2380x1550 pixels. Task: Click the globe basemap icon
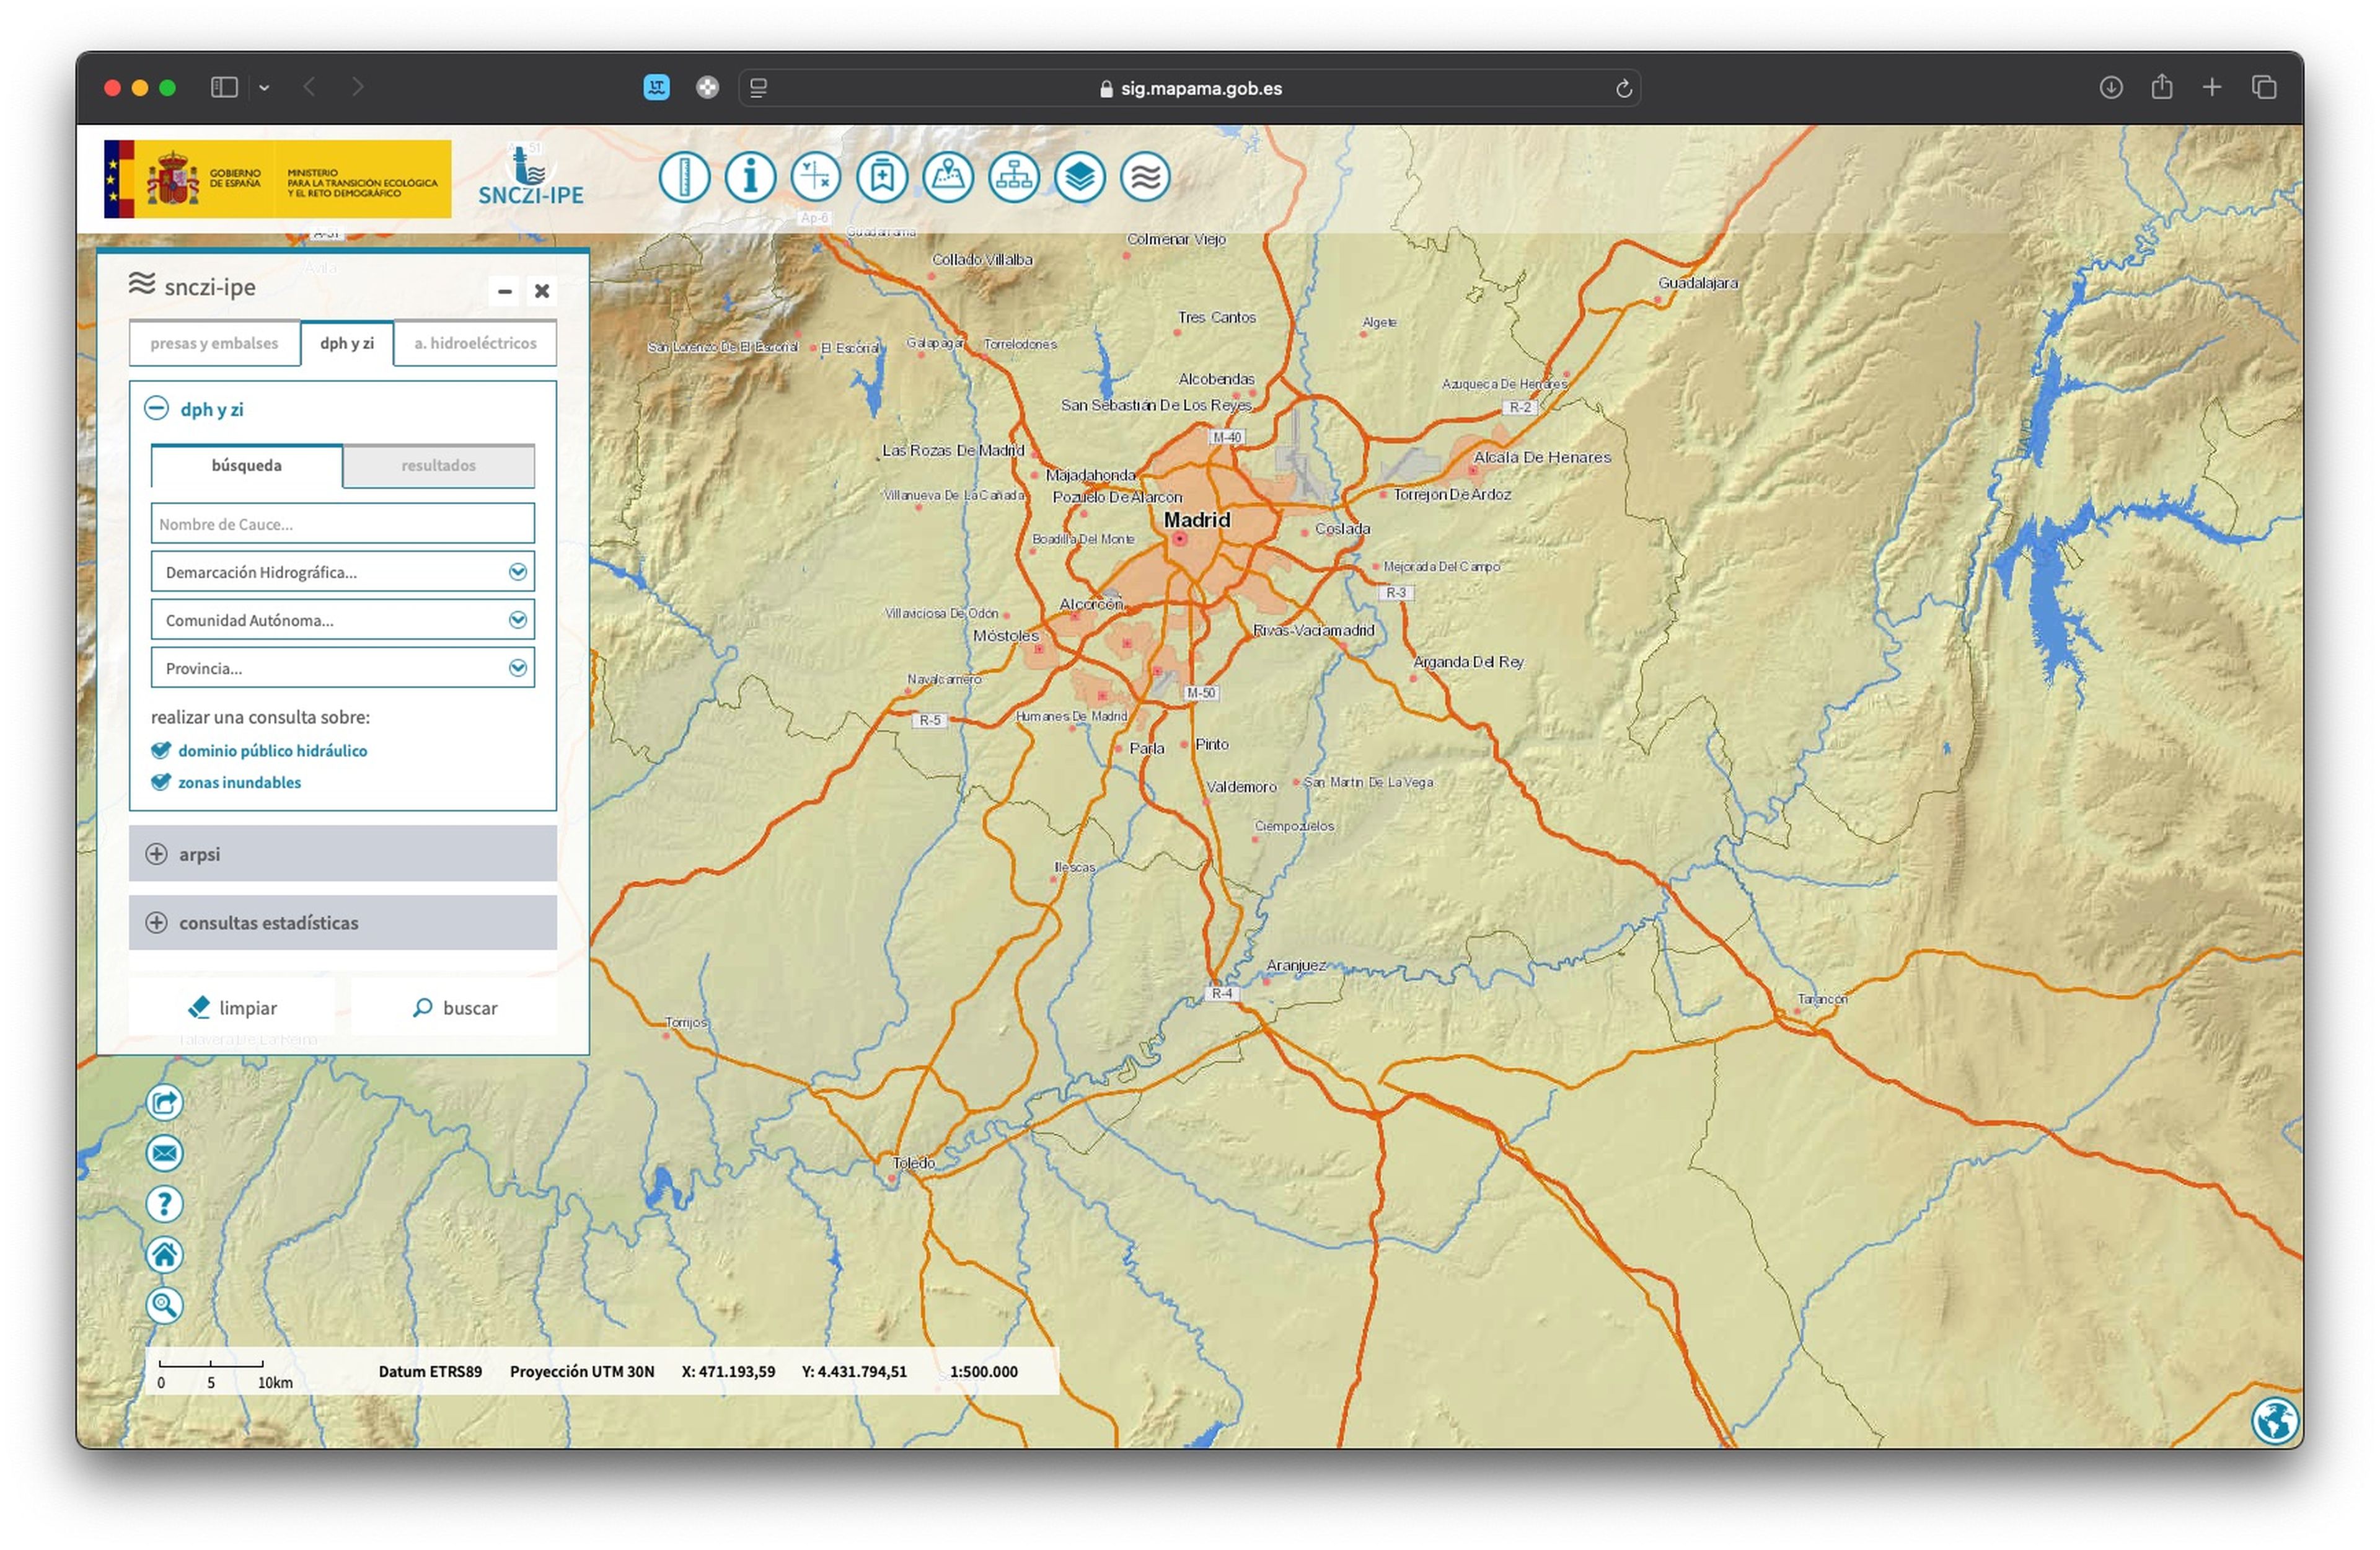pos(2275,1421)
